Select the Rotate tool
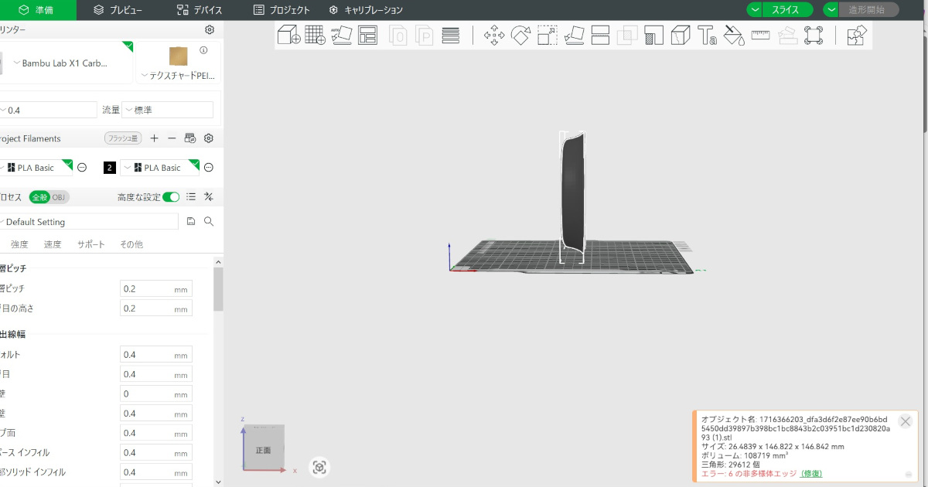The width and height of the screenshot is (928, 487). point(520,36)
